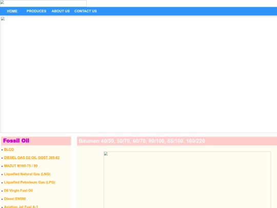Open the HOME menu item

tap(12, 11)
